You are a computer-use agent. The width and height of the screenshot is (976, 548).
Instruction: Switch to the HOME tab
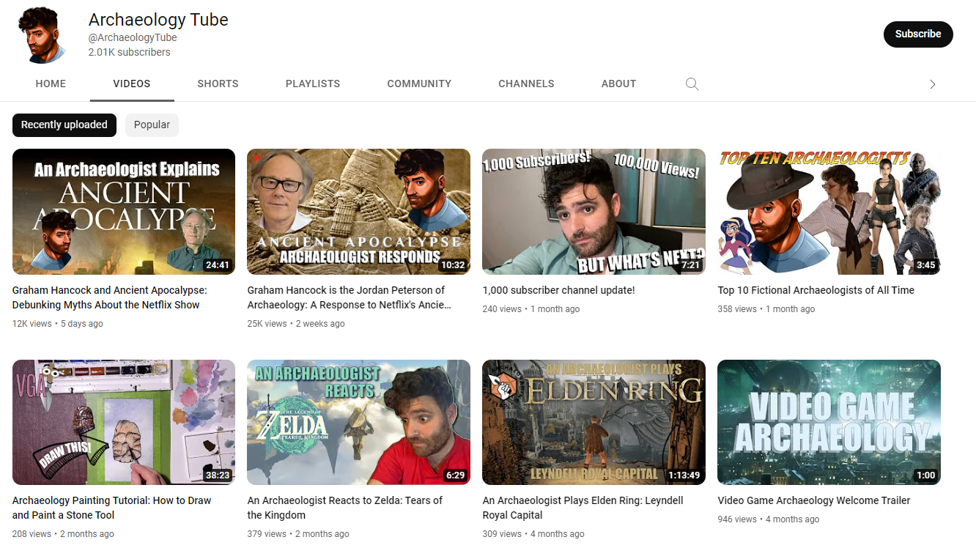point(51,84)
